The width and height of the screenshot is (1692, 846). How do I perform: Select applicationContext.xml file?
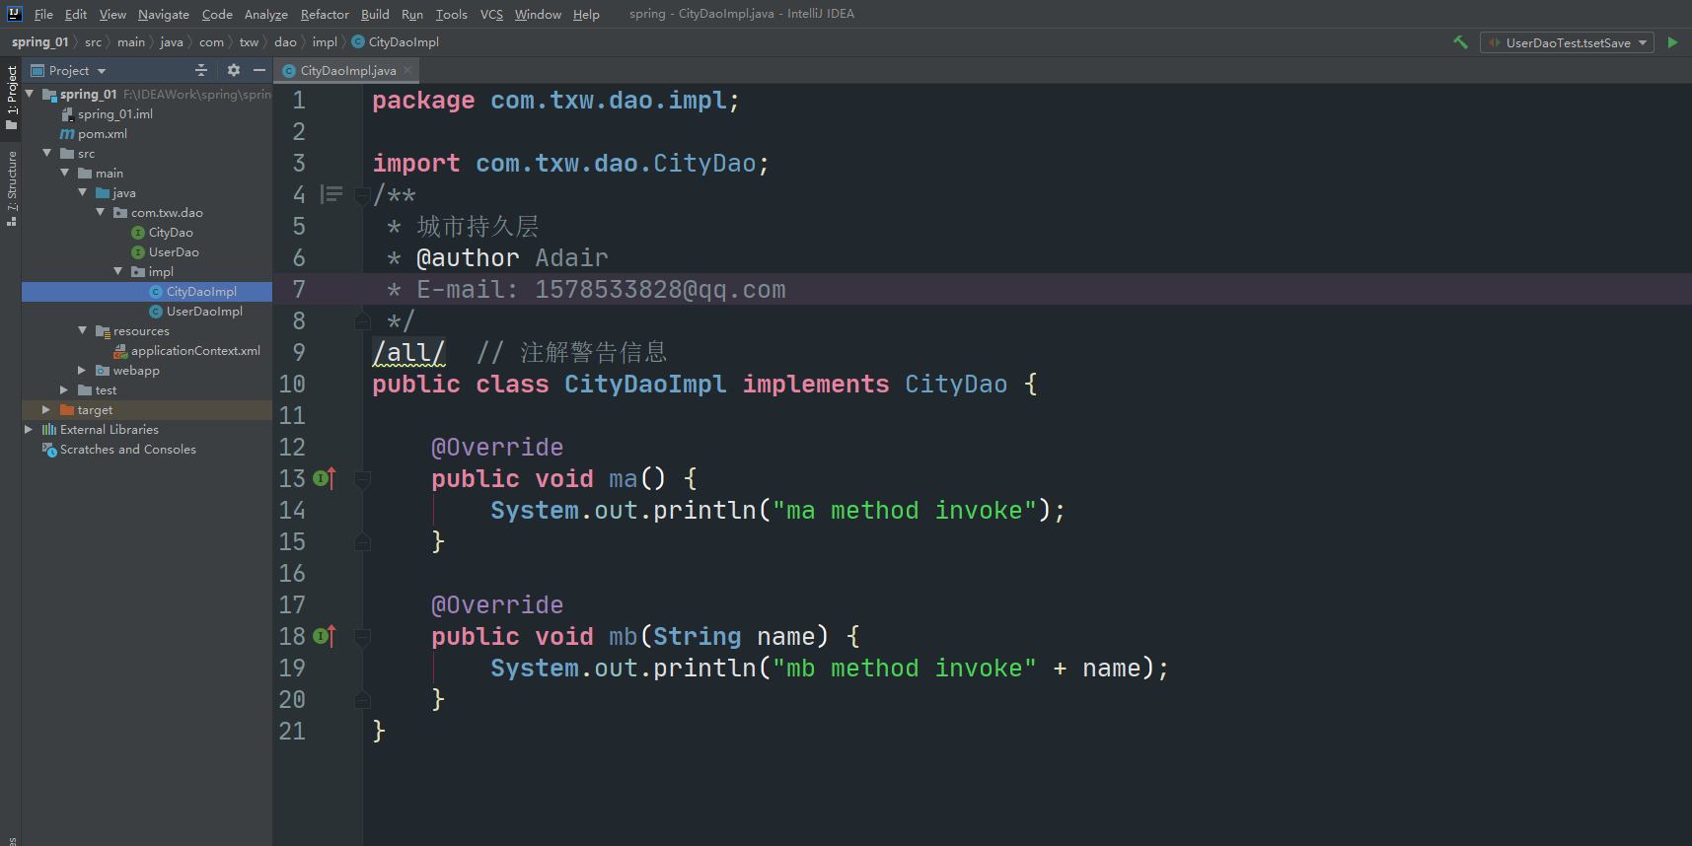tap(187, 351)
